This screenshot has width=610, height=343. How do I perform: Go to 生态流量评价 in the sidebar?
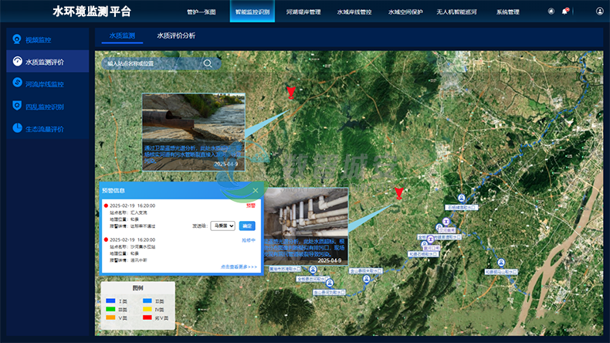click(x=44, y=128)
